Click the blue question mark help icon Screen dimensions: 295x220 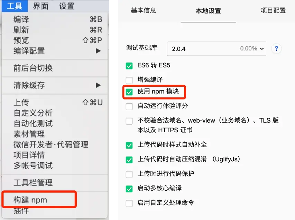click(276, 49)
